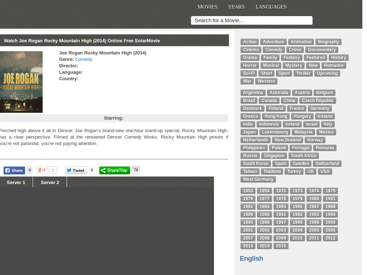
Task: Click the page heading Watch Joe Rogan Rocky Mountain High
Action: [x=82, y=41]
